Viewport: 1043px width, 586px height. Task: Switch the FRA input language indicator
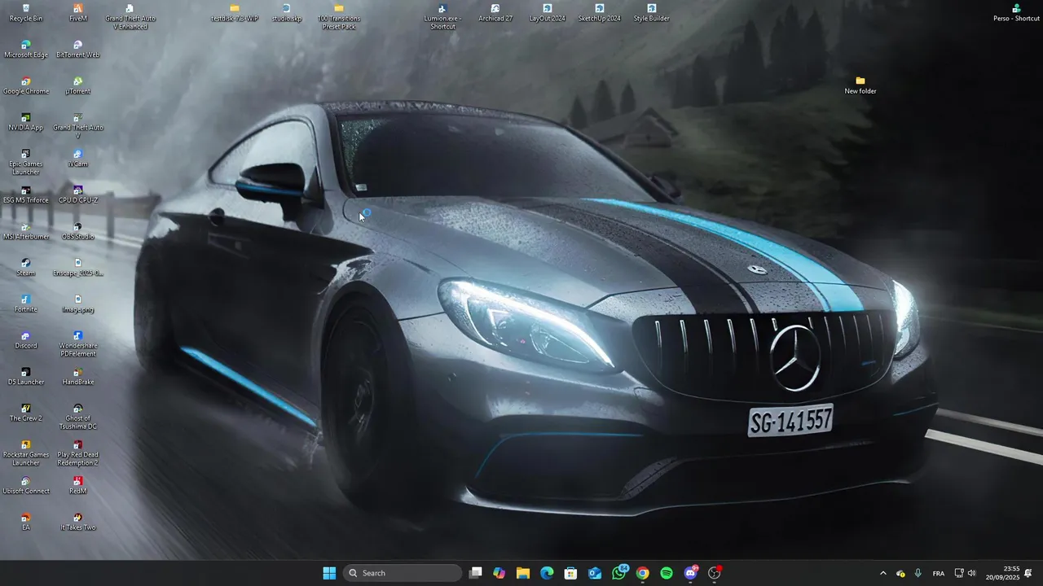(939, 573)
